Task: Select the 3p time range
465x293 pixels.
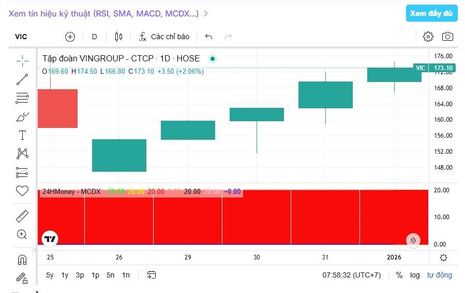Action: 80,275
